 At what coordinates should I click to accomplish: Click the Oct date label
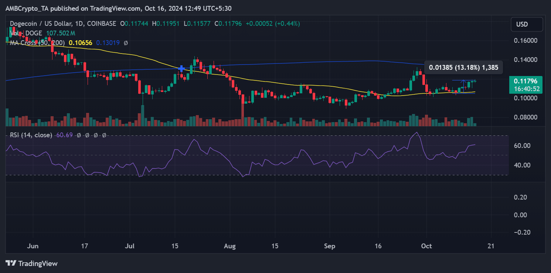point(426,246)
